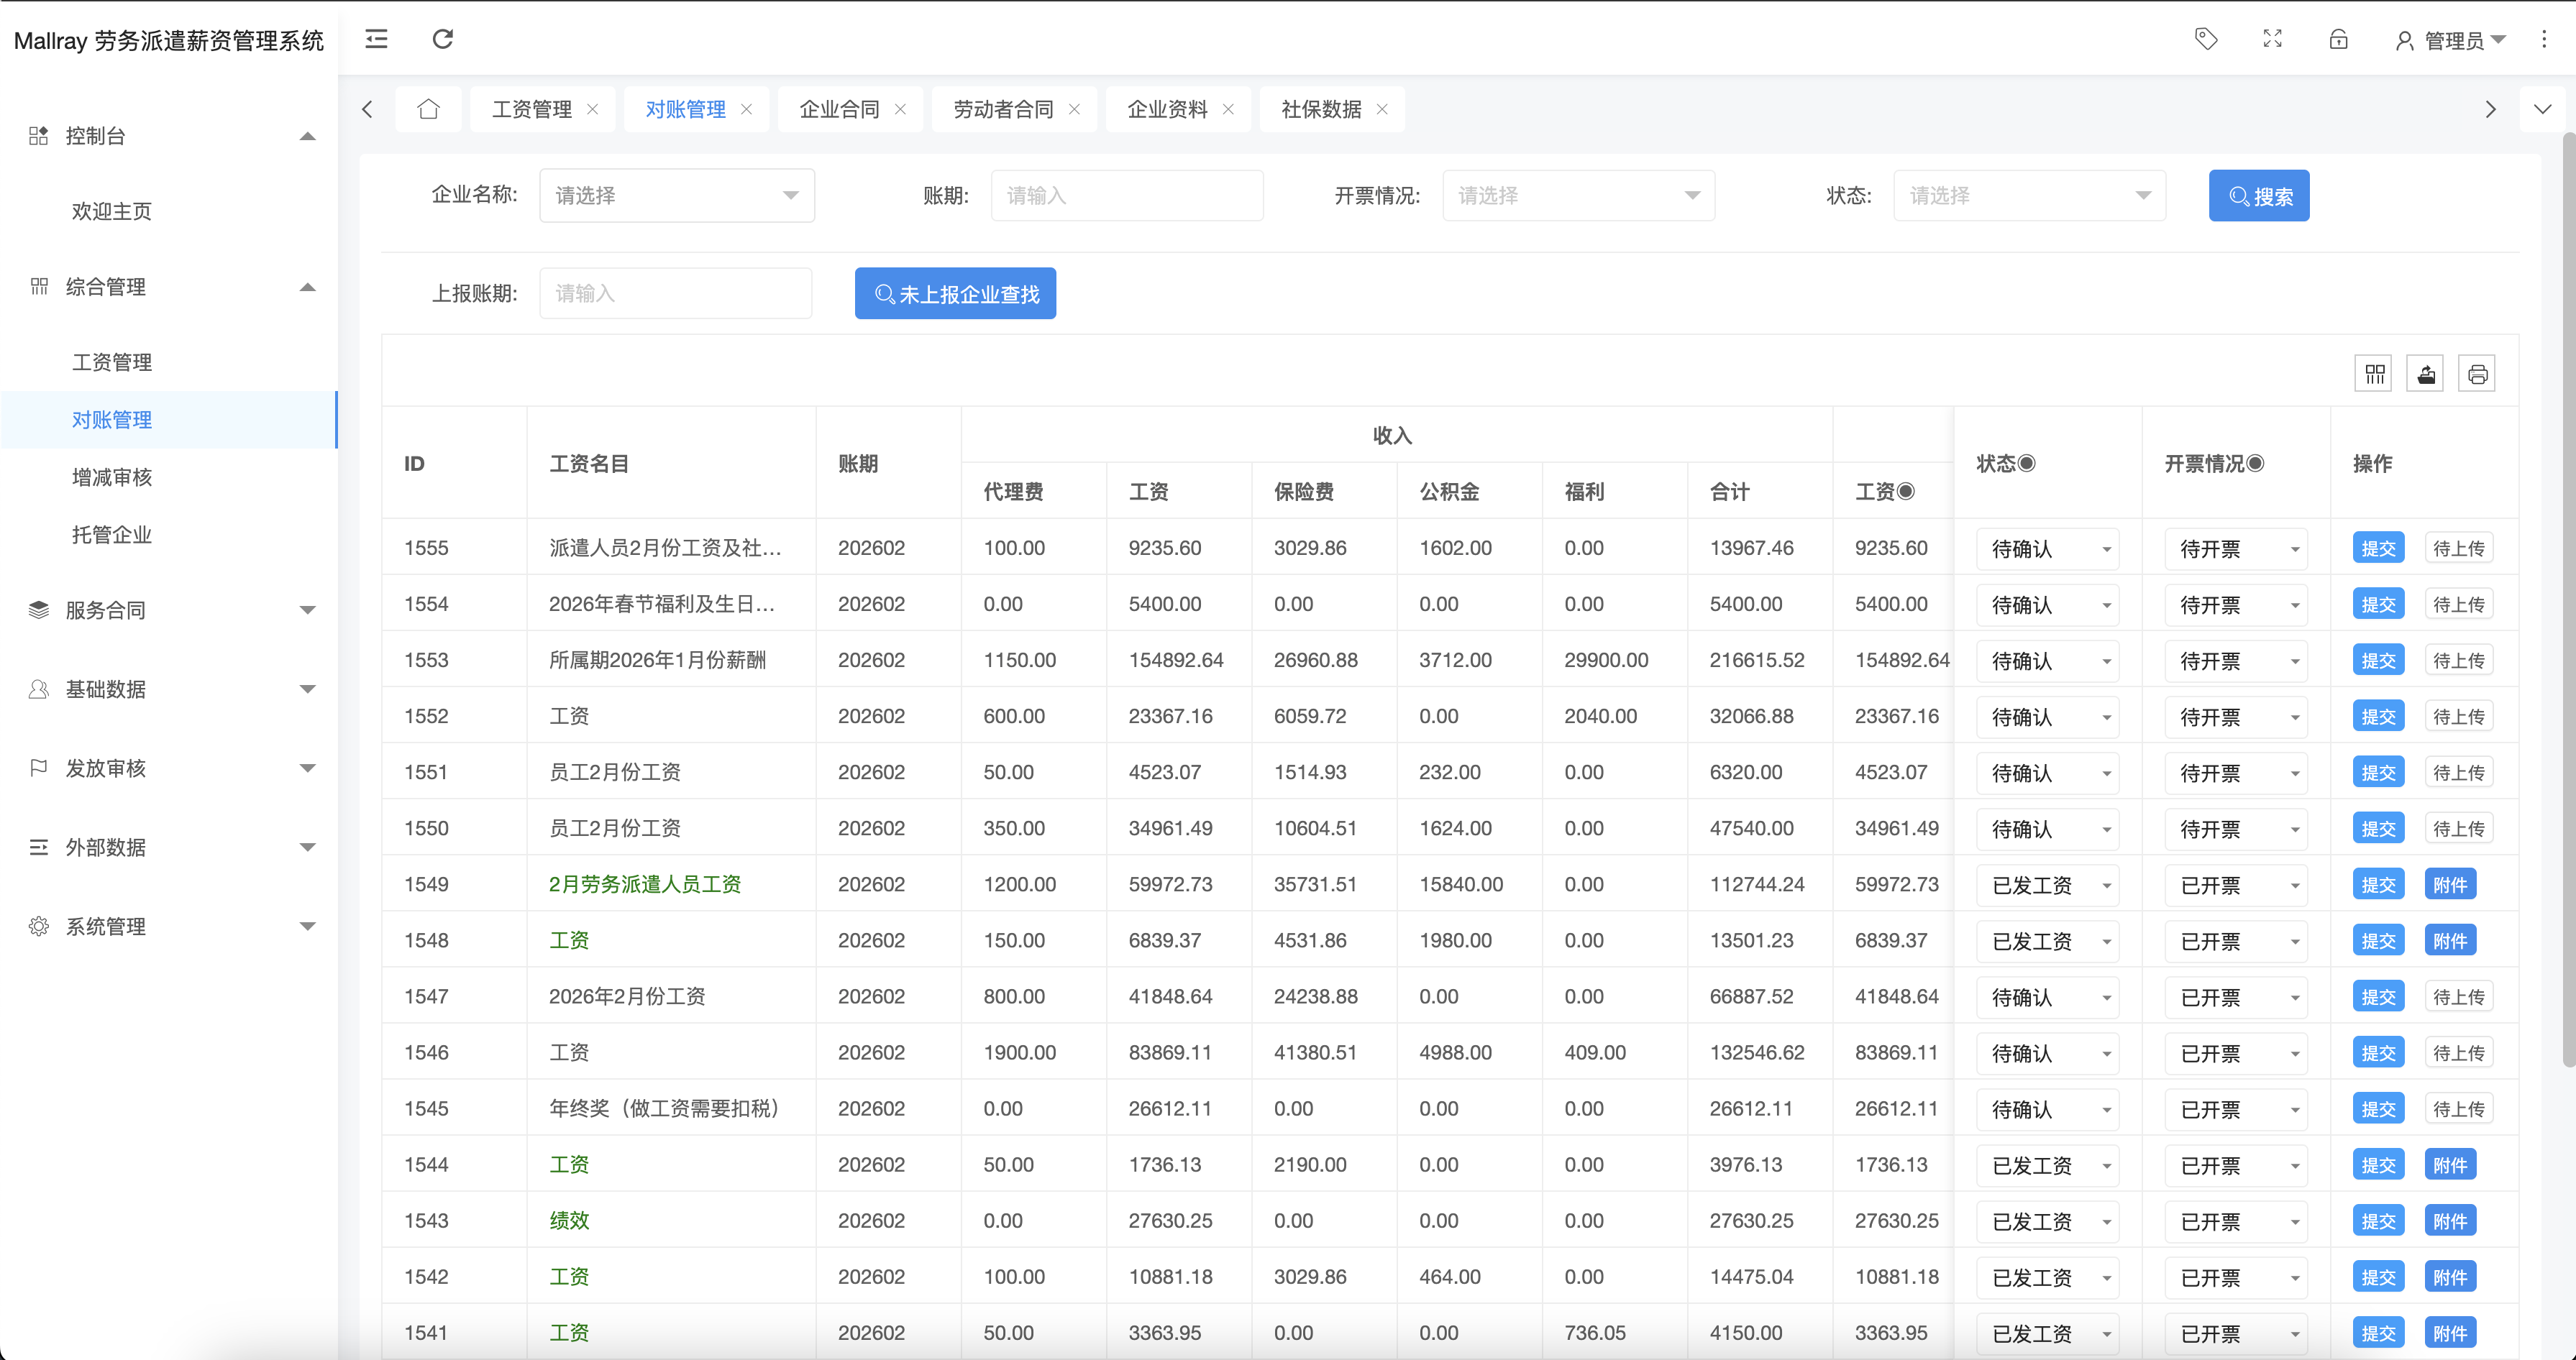Change the 状态 dropdown of row 1555
Viewport: 2576px width, 1360px height.
tap(2047, 548)
